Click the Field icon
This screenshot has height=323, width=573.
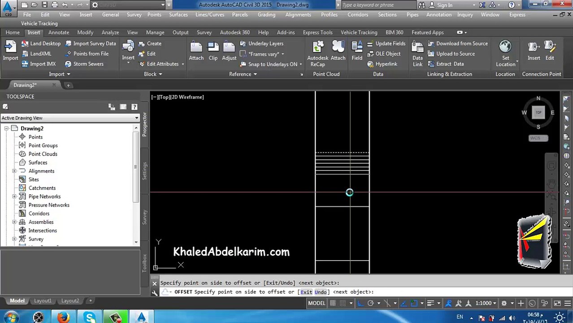357,51
